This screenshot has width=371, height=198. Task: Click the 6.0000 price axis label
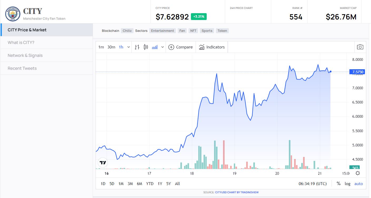[x=357, y=116]
